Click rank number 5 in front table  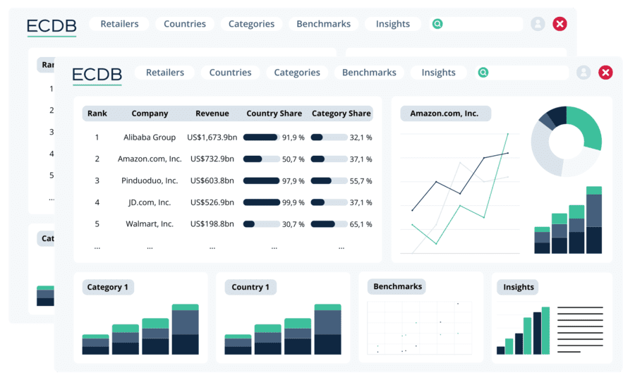point(97,223)
